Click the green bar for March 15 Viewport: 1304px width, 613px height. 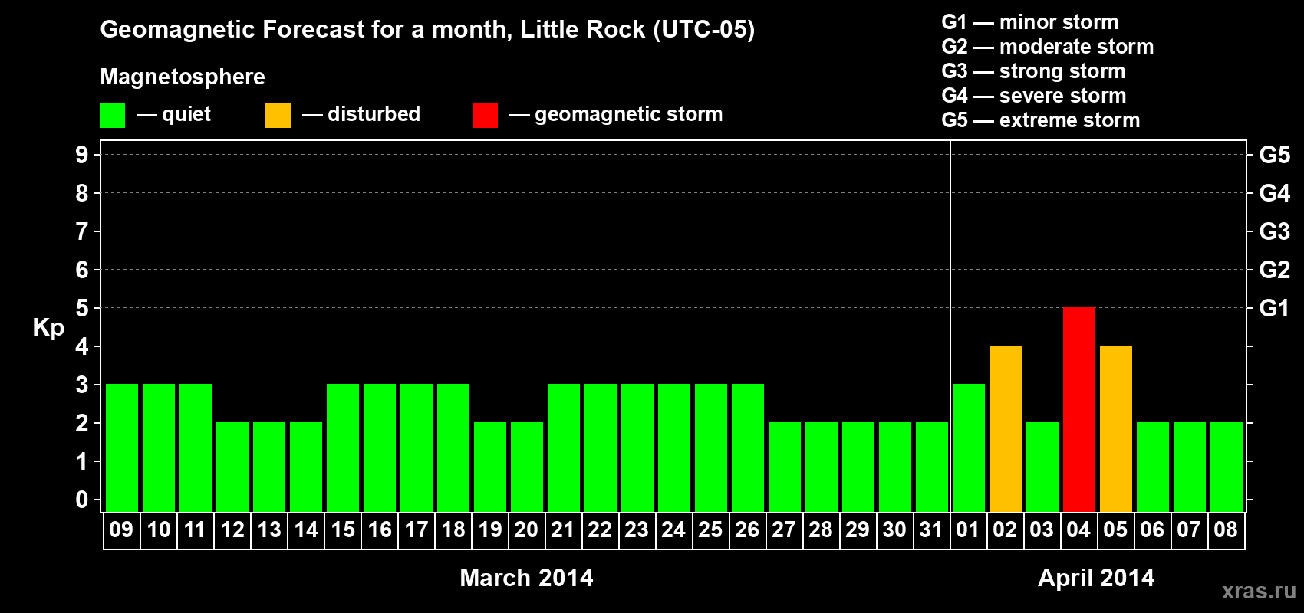pos(342,447)
